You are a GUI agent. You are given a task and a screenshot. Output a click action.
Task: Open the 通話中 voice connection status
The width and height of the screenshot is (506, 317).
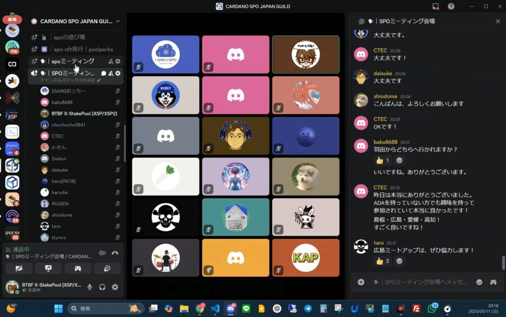pyautogui.click(x=21, y=250)
